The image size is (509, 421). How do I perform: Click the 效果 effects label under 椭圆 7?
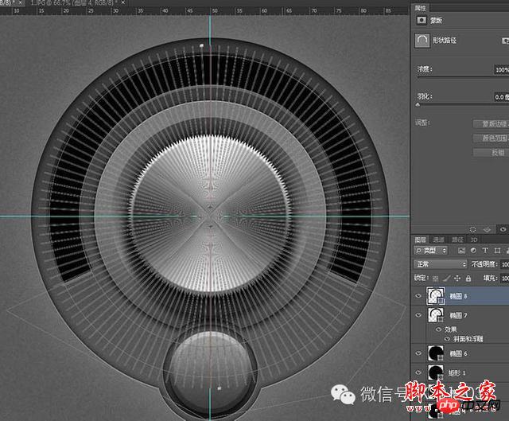(x=450, y=329)
